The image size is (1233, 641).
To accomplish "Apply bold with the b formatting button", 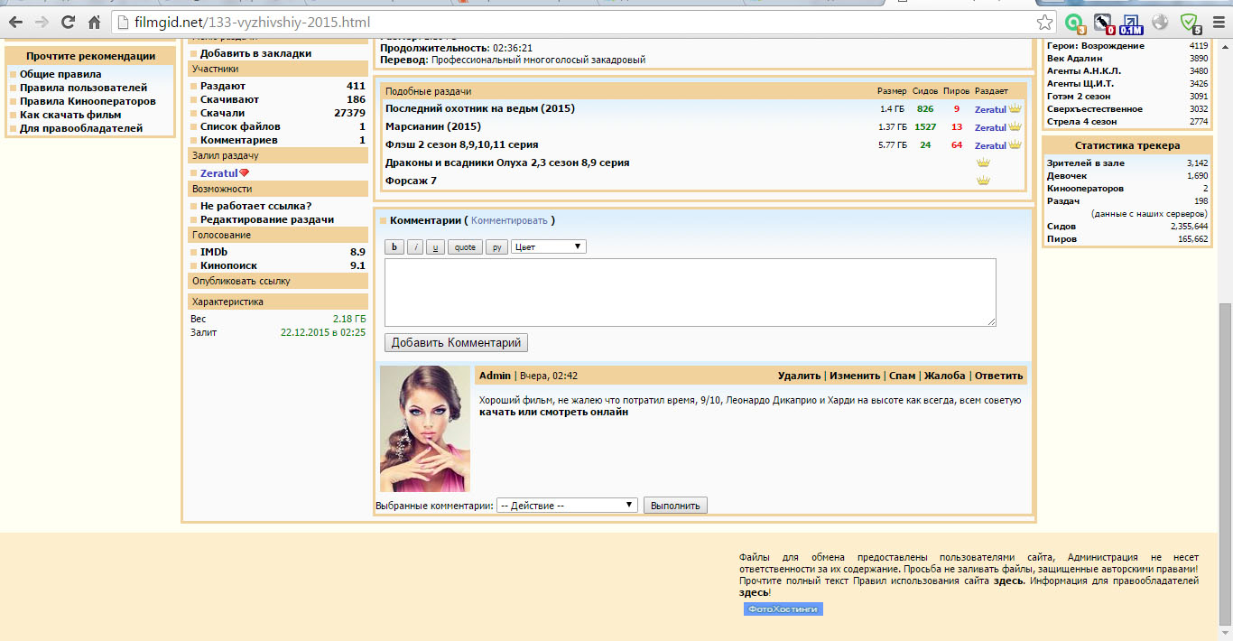I will (x=394, y=246).
